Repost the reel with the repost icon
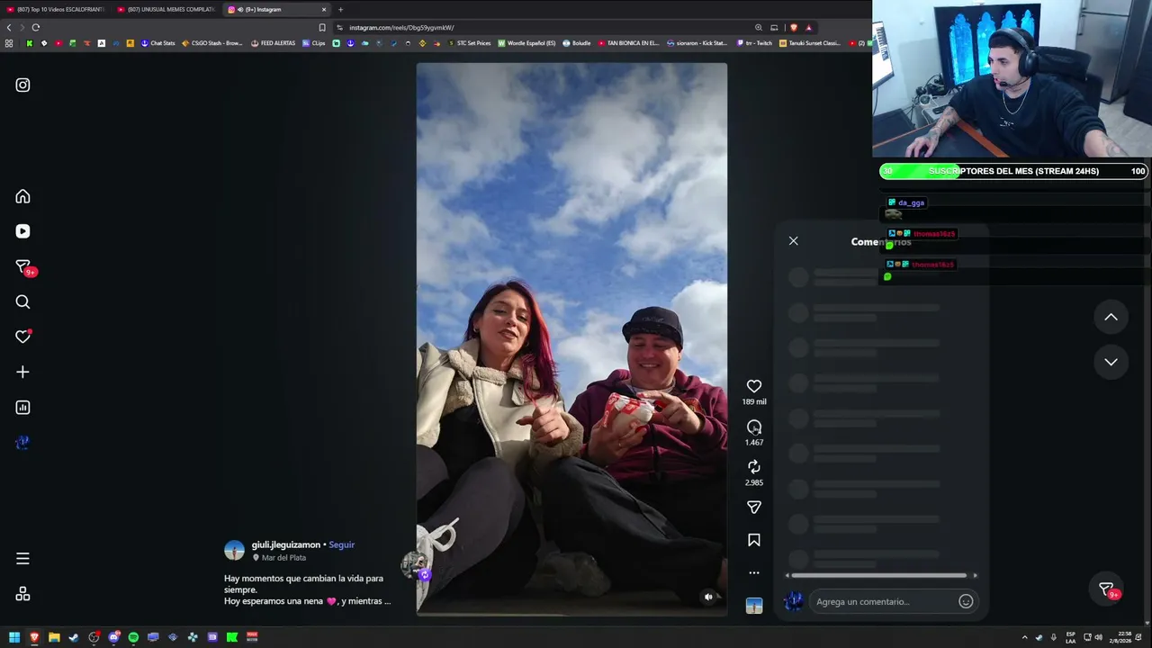This screenshot has width=1152, height=648. click(x=754, y=466)
